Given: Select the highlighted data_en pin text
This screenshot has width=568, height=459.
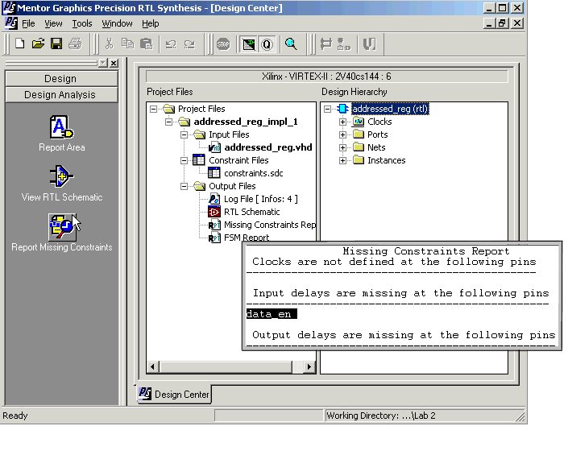Looking at the screenshot, I should (272, 314).
